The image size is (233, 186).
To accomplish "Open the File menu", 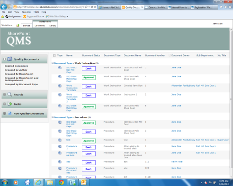I will click(x=3, y=12).
